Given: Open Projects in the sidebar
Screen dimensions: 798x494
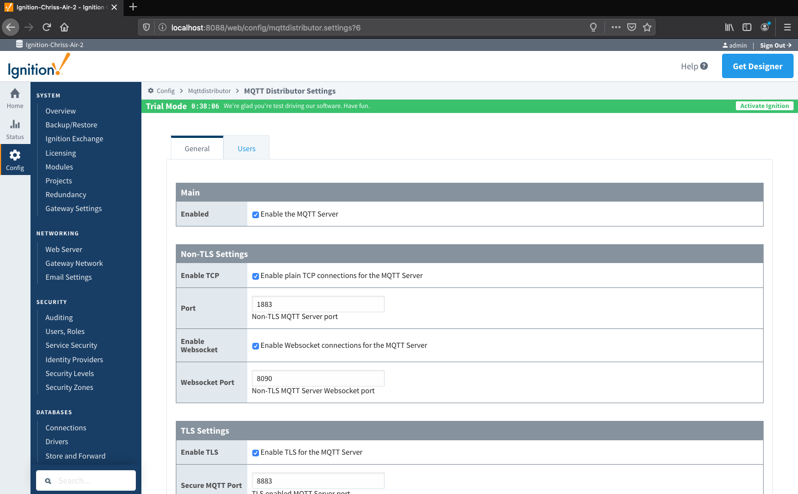Looking at the screenshot, I should point(59,181).
